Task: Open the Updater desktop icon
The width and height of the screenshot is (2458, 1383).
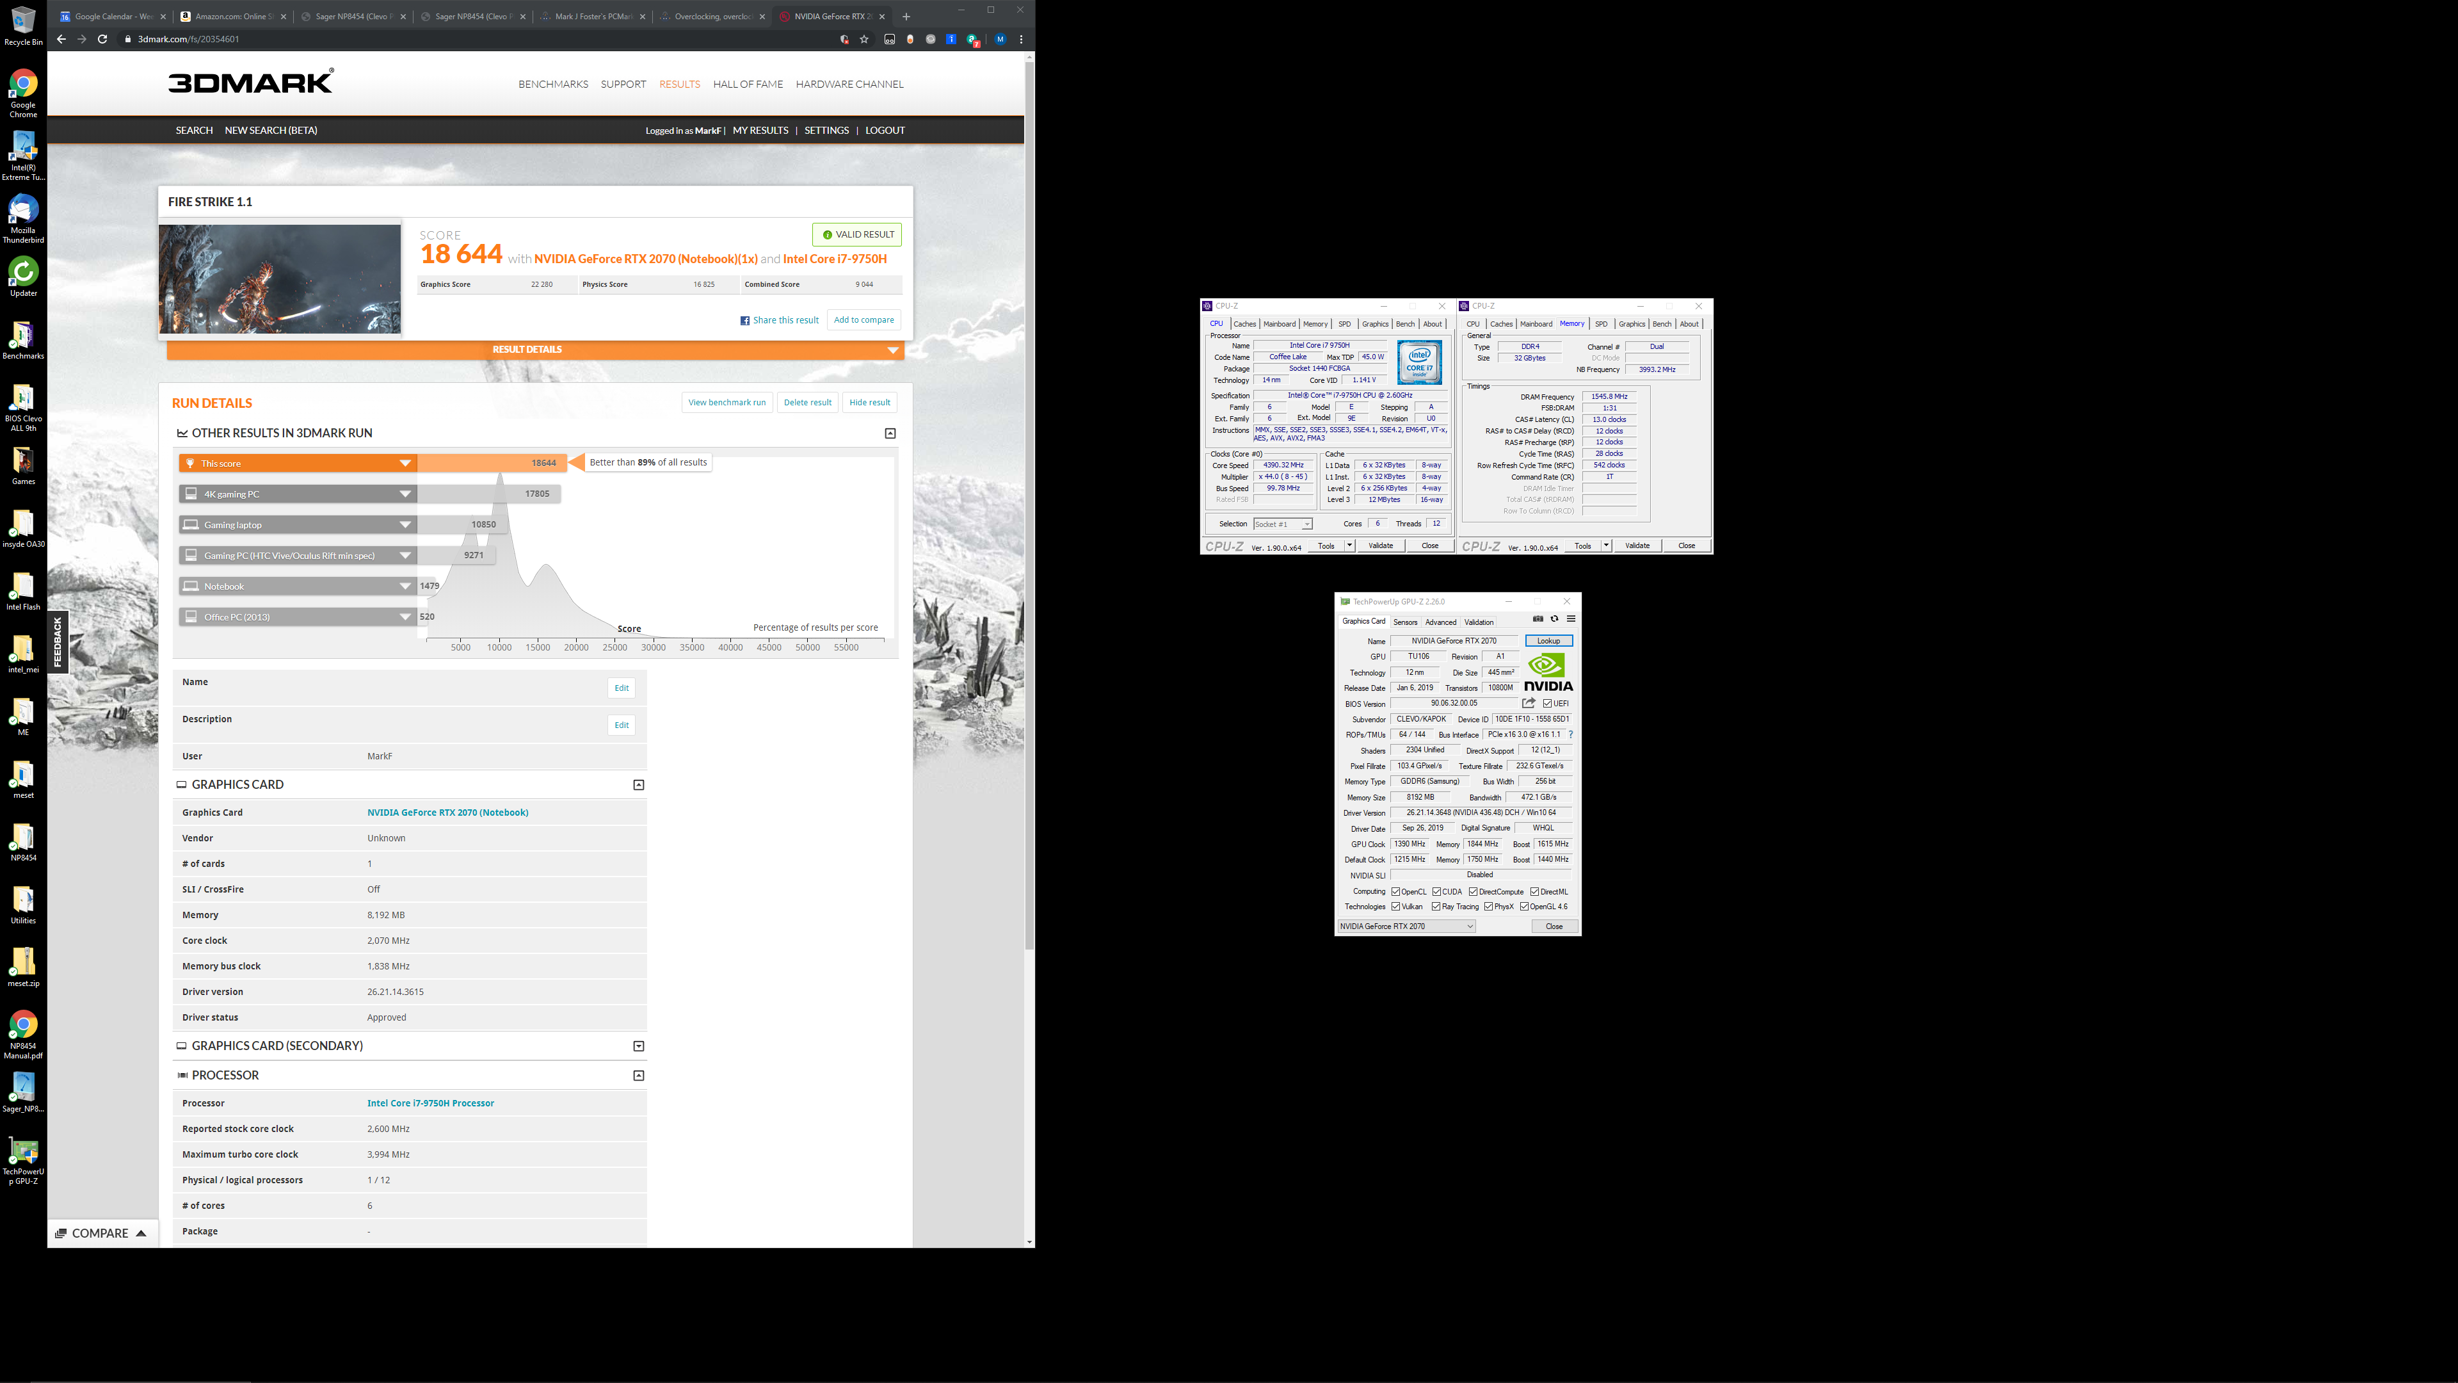Action: click(x=23, y=277)
